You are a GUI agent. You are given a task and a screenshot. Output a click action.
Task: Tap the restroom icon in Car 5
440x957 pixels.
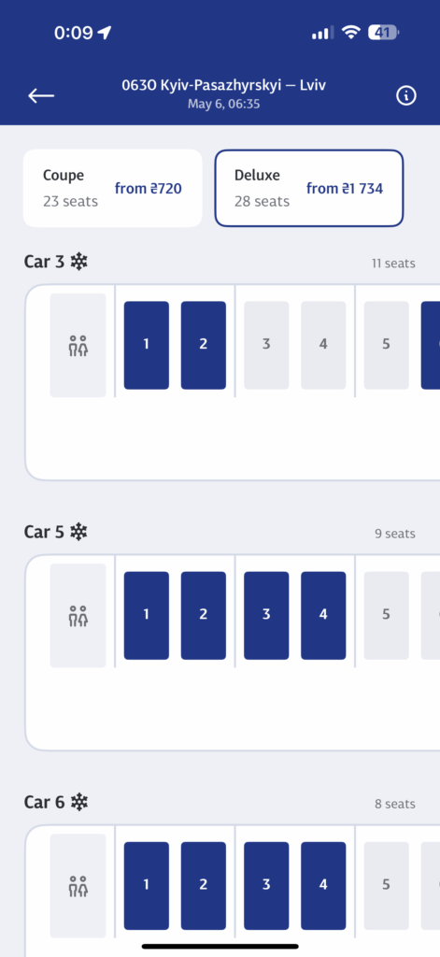[x=78, y=616]
